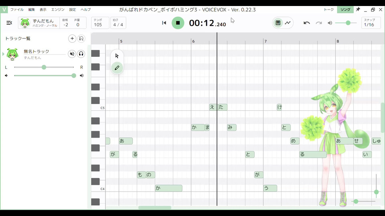Open the ファイル menu
Viewport: 385px width, 216px height.
[17, 10]
